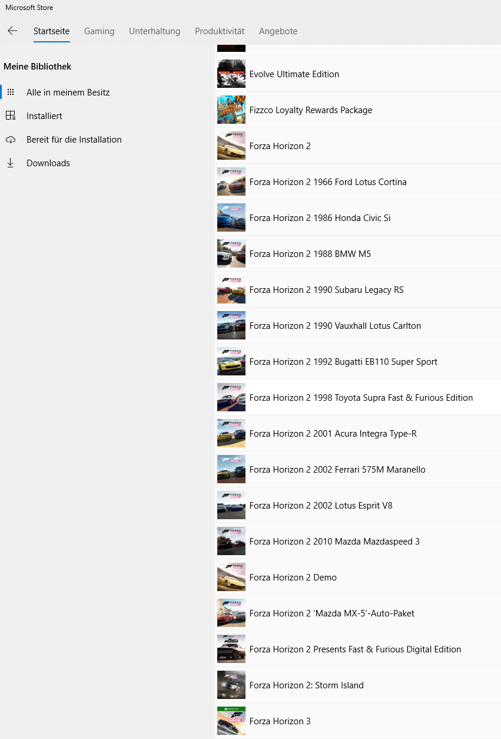Click the 1992 Bugatti EB110 Super Sport thumbnail

click(231, 361)
